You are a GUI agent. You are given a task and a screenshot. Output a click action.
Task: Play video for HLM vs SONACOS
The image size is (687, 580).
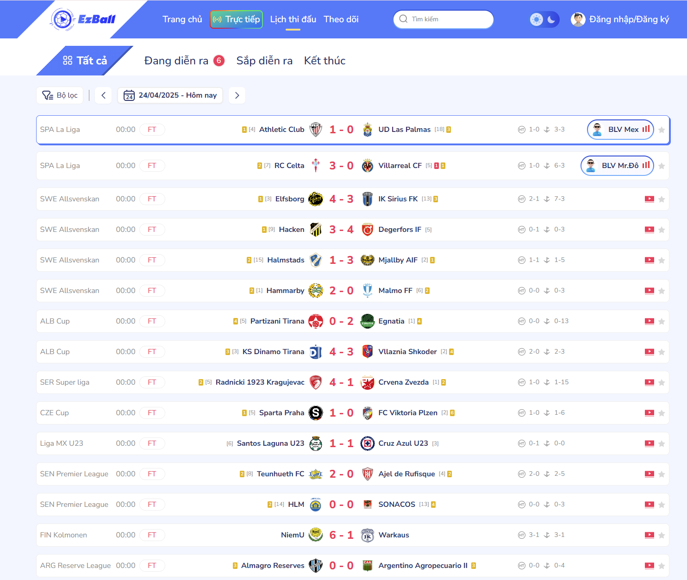pos(650,505)
